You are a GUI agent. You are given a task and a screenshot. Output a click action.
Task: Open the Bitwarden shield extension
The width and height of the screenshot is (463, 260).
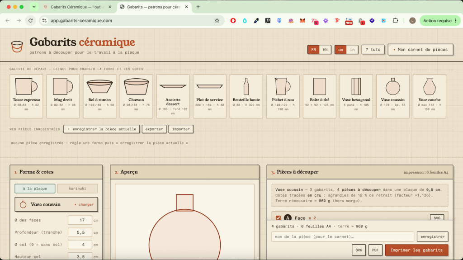[279, 21]
